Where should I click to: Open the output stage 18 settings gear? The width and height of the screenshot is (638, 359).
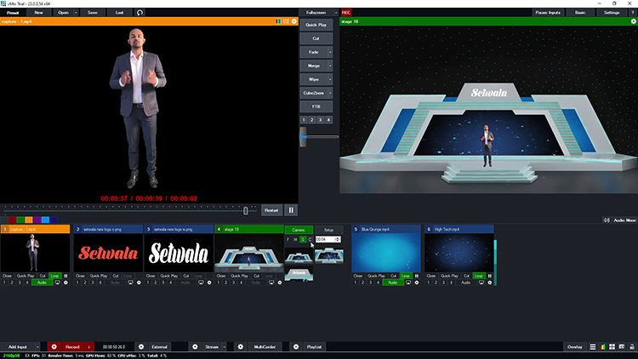pyautogui.click(x=632, y=21)
